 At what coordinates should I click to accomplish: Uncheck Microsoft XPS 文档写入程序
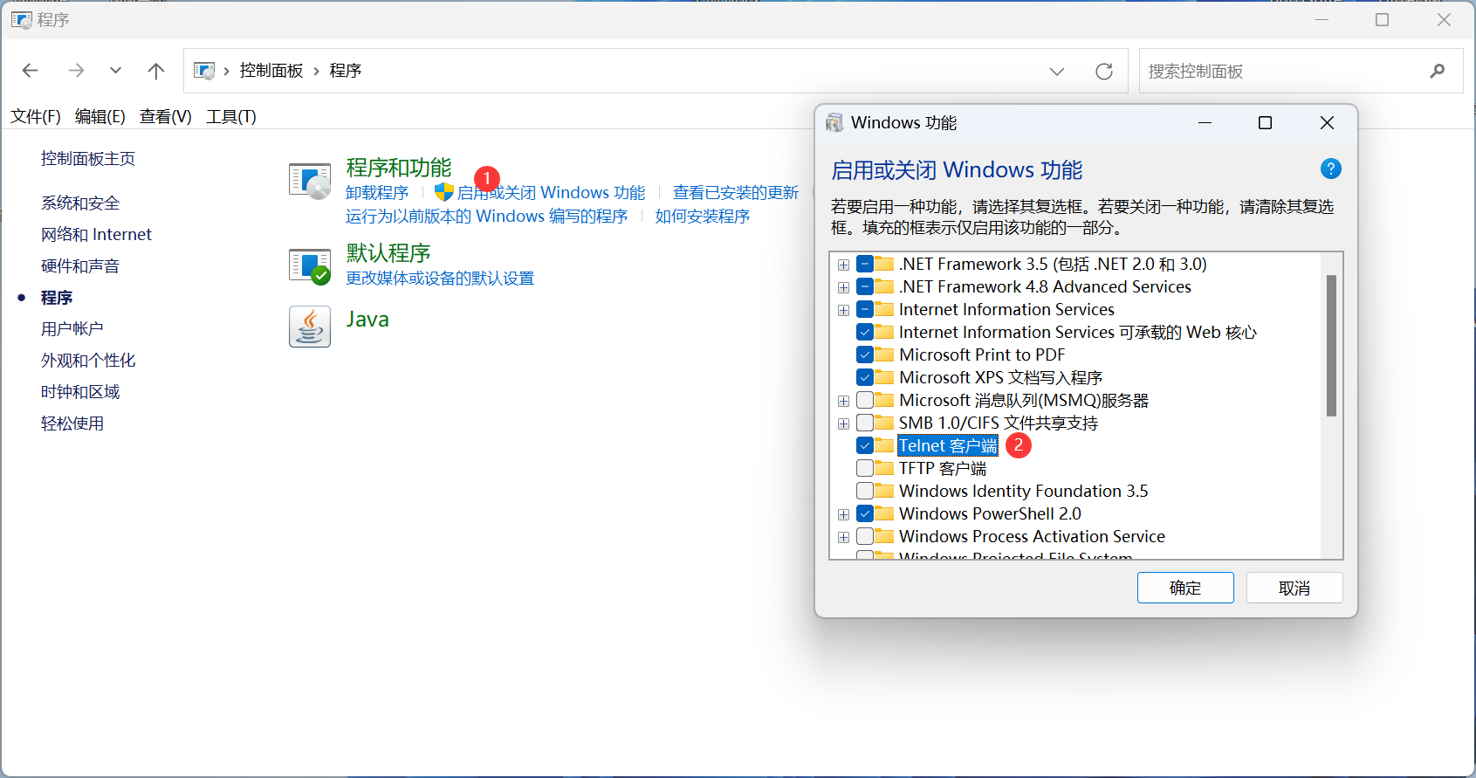[865, 377]
